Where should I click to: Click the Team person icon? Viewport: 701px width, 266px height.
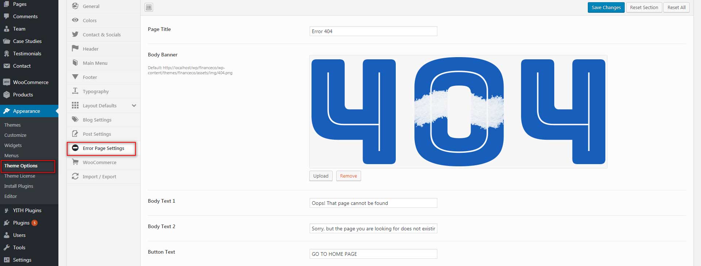click(x=7, y=29)
